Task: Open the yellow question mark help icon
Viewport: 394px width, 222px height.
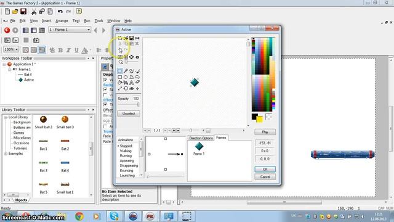Action: [79, 11]
